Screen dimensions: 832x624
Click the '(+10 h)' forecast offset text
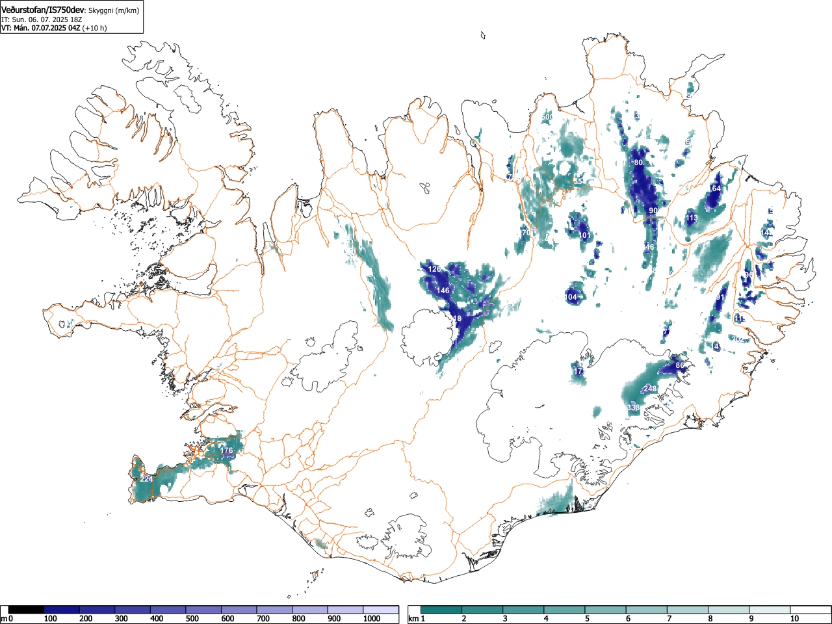tap(94, 28)
